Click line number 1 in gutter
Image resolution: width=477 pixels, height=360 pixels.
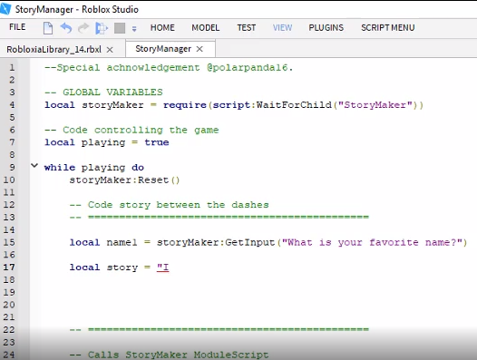click(x=12, y=67)
